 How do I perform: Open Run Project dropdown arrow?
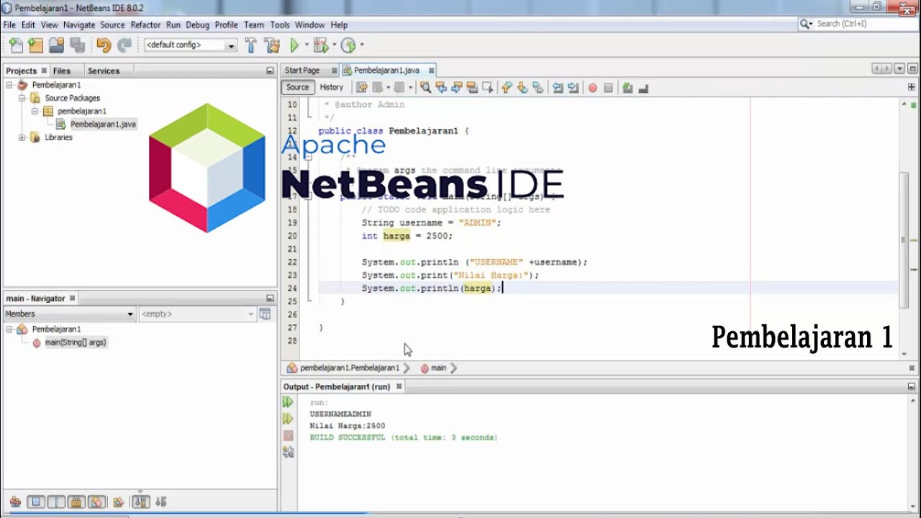coord(307,45)
